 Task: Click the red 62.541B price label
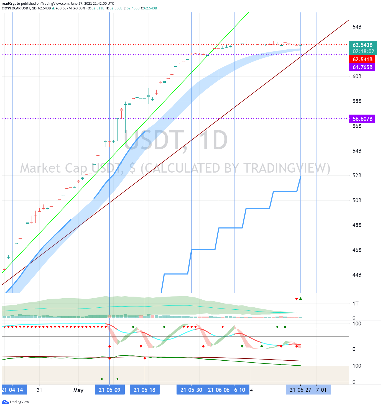pyautogui.click(x=362, y=59)
